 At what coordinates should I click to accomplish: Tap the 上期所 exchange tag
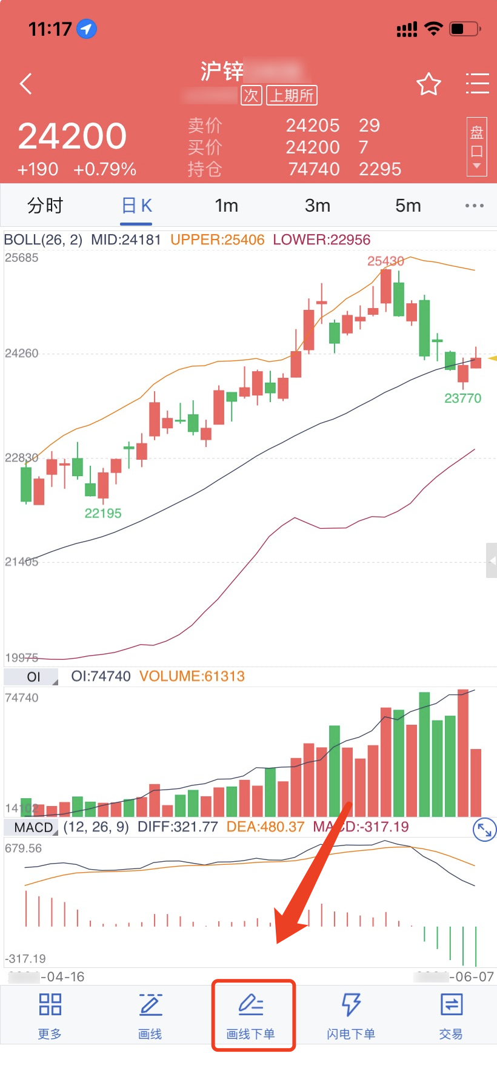[292, 95]
